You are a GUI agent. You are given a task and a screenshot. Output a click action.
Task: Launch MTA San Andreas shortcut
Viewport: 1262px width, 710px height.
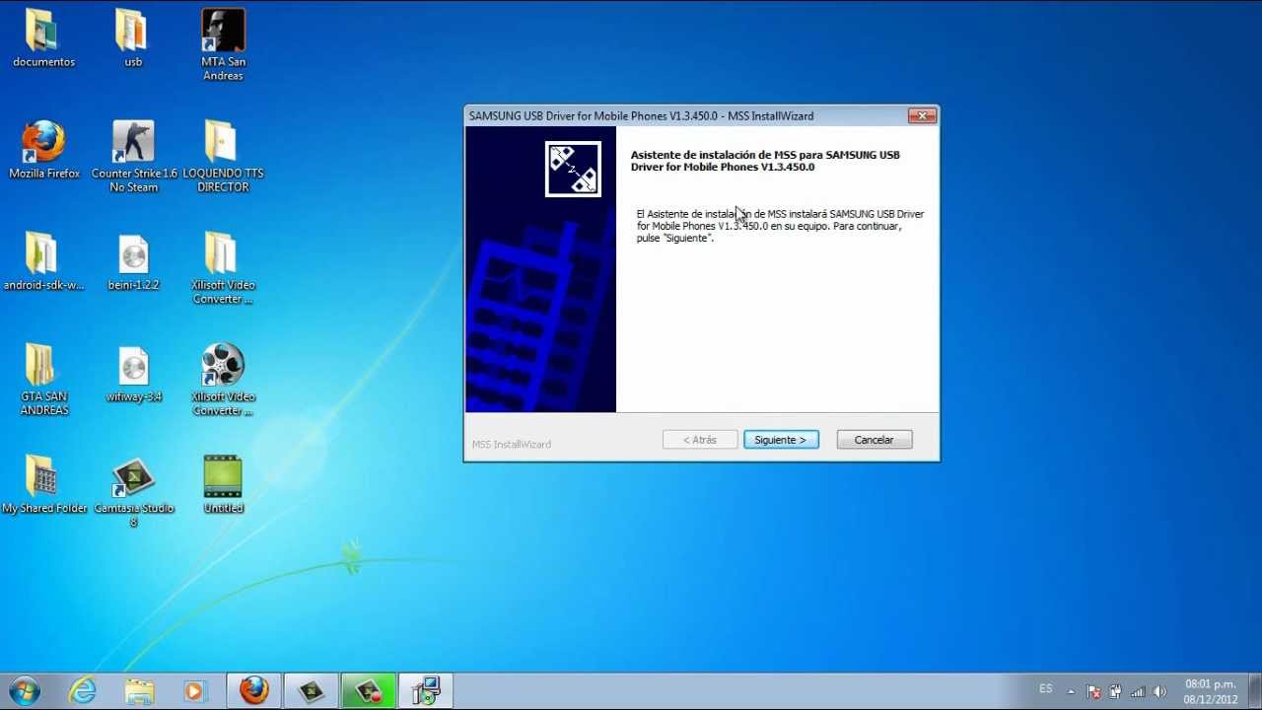[223, 44]
